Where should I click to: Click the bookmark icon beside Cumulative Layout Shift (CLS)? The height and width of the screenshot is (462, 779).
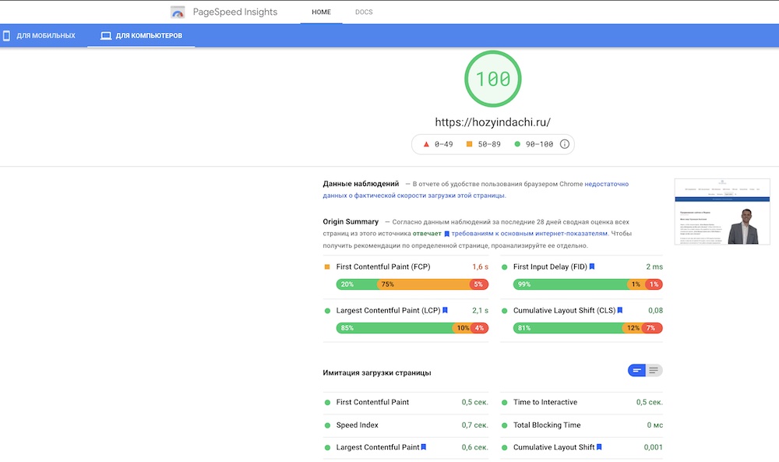click(x=619, y=311)
